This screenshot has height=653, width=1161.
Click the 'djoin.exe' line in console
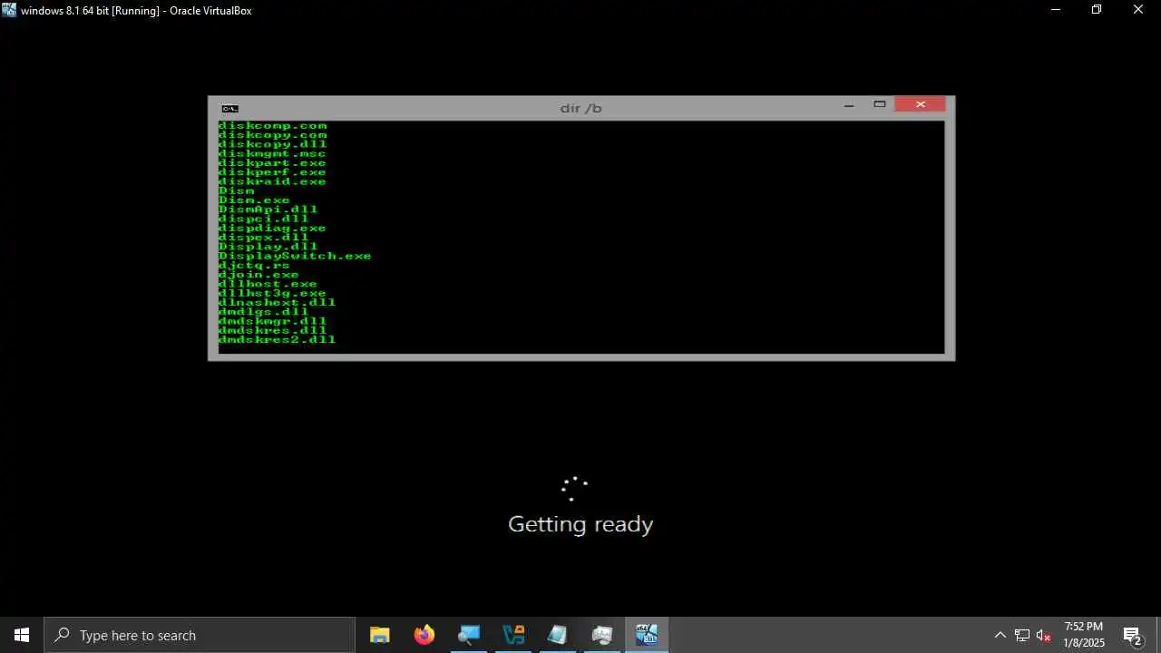coord(259,275)
